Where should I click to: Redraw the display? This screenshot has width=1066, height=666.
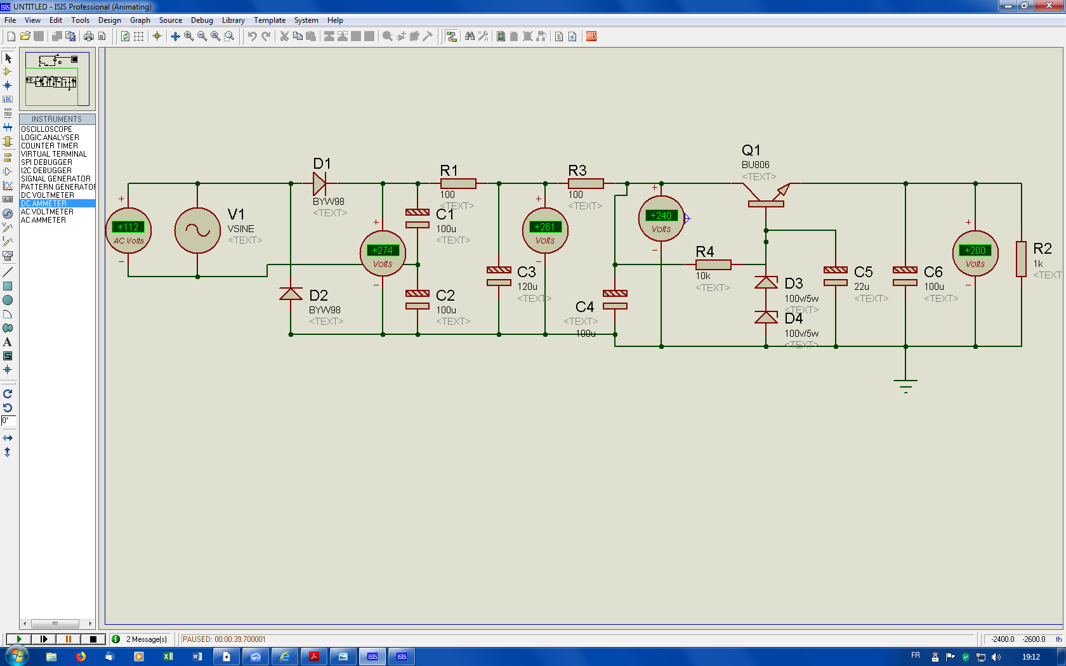coord(125,36)
